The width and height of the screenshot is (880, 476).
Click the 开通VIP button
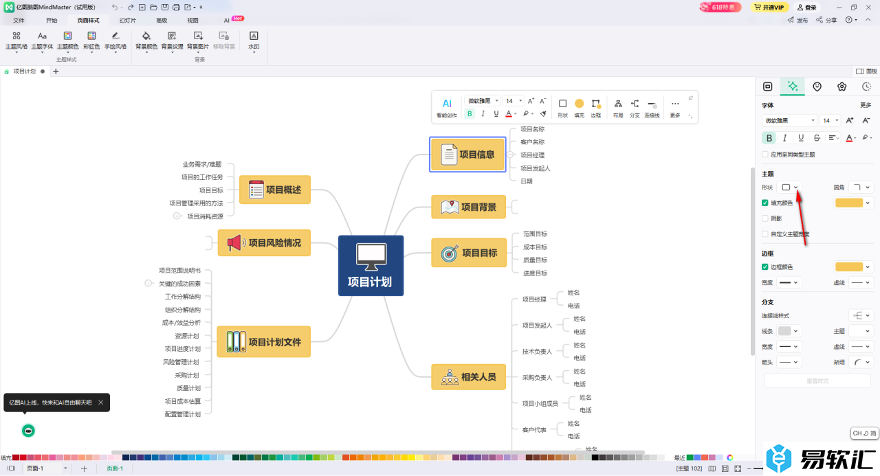(769, 7)
